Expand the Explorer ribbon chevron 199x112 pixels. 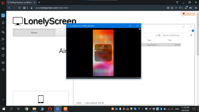click(x=189, y=31)
